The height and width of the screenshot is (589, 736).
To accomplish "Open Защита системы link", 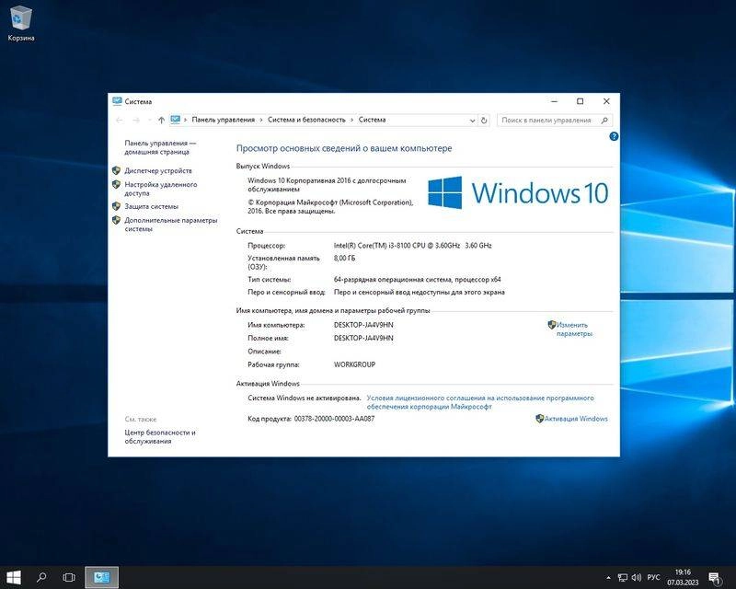I will [151, 206].
